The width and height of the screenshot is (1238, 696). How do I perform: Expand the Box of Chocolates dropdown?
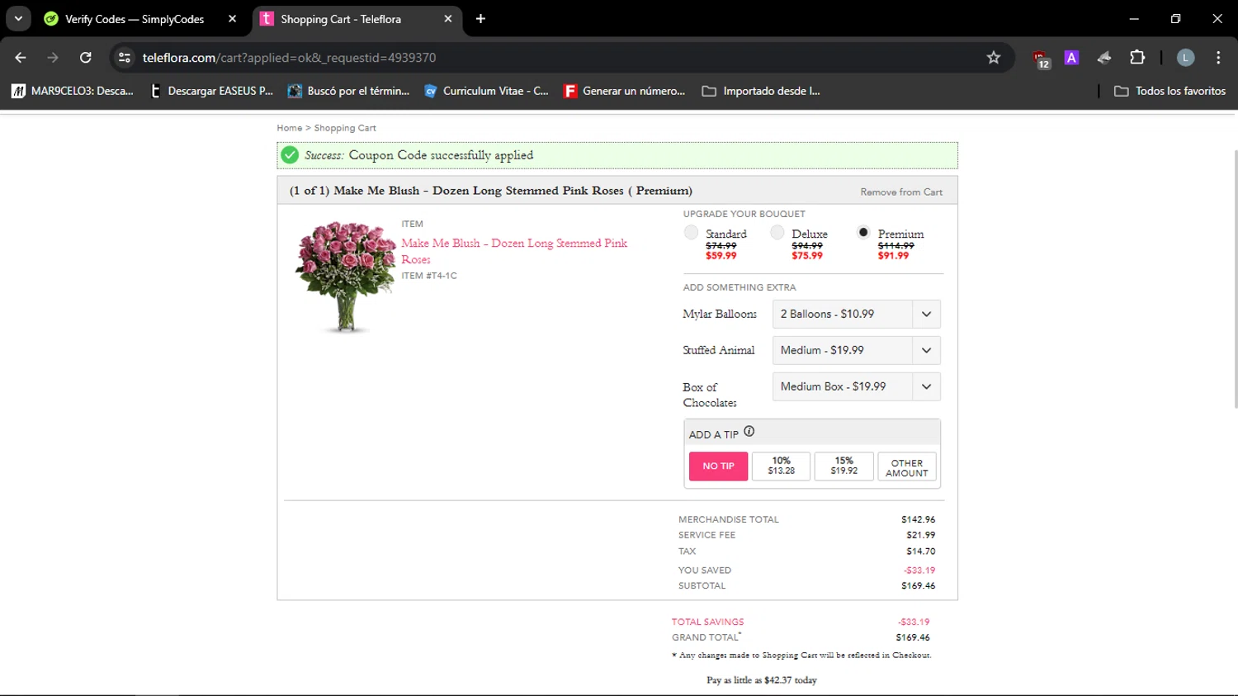[856, 386]
